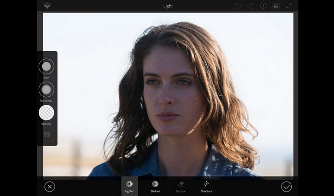Cancel edits with the X button
Image resolution: width=334 pixels, height=196 pixels.
click(50, 187)
